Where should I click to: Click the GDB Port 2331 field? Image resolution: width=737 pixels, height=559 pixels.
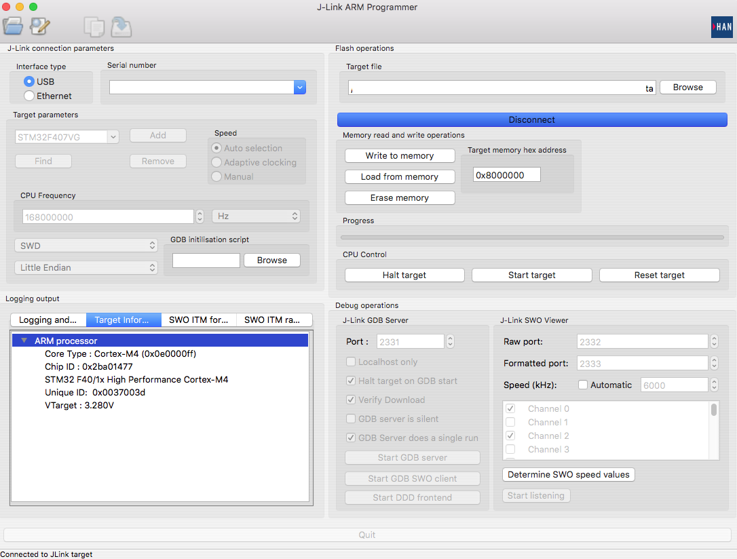coord(411,341)
